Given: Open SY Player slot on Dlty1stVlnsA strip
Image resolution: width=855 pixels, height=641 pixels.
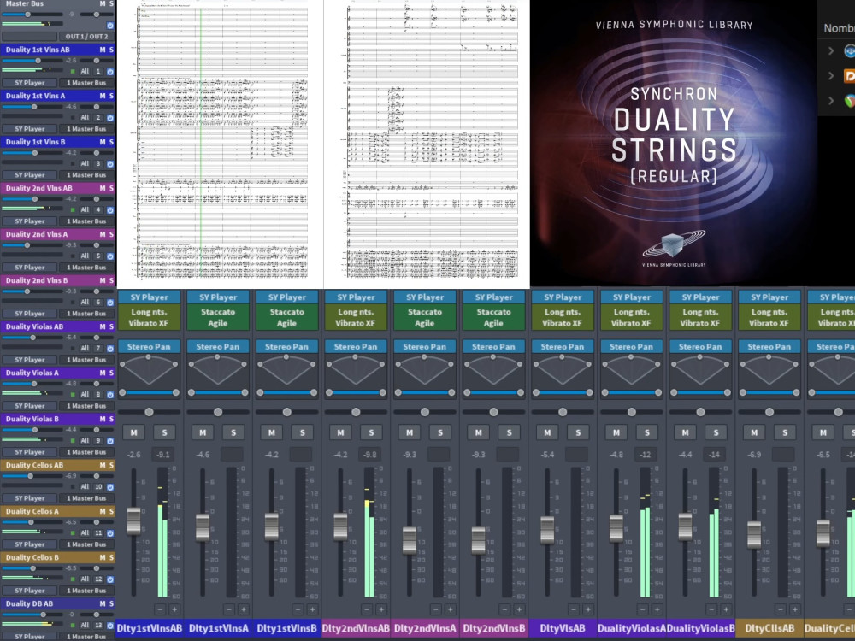Looking at the screenshot, I should [x=217, y=297].
